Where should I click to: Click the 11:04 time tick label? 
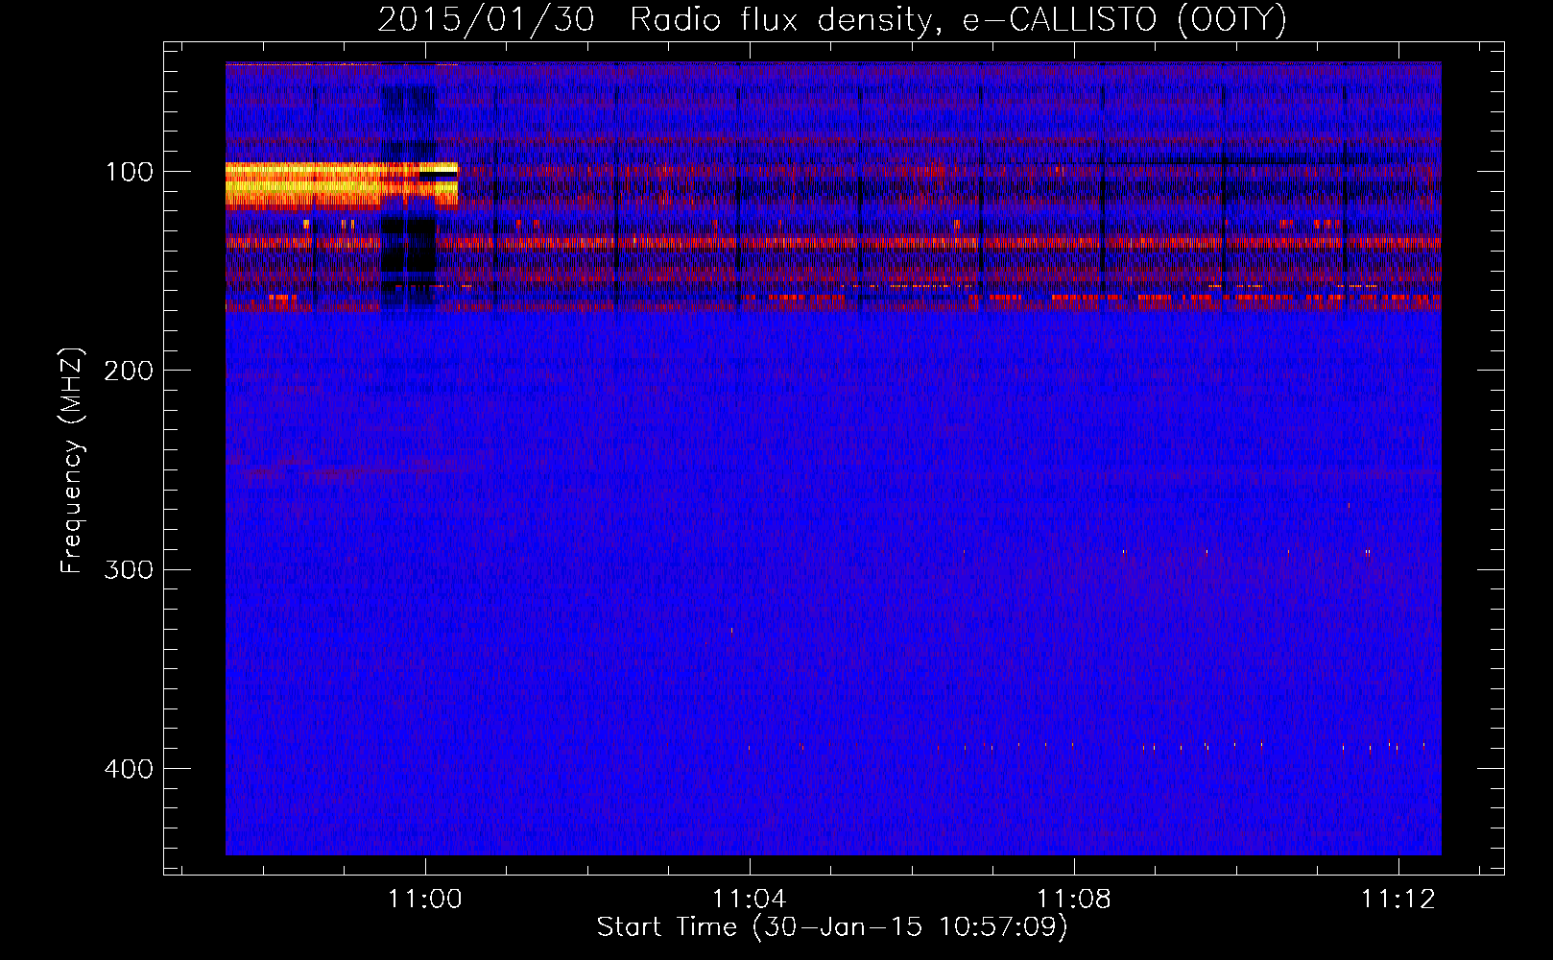749,900
